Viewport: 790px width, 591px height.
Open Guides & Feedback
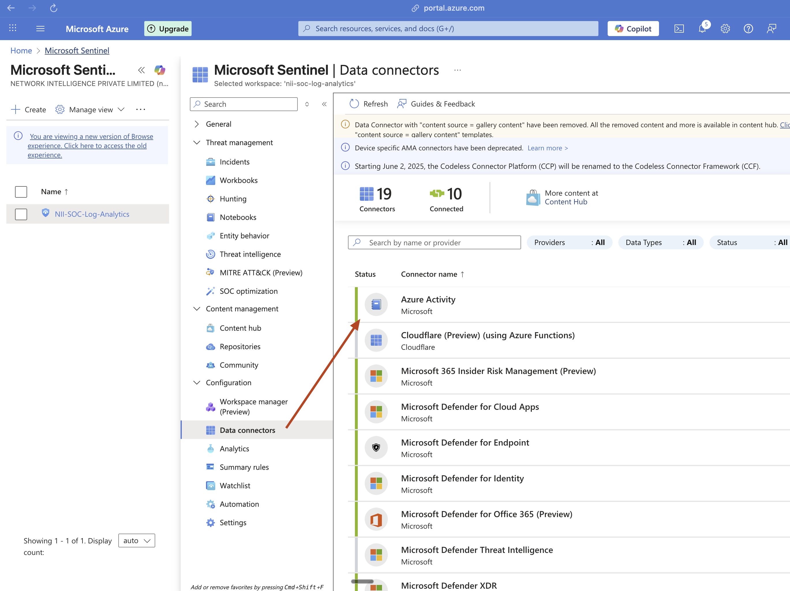tap(437, 104)
